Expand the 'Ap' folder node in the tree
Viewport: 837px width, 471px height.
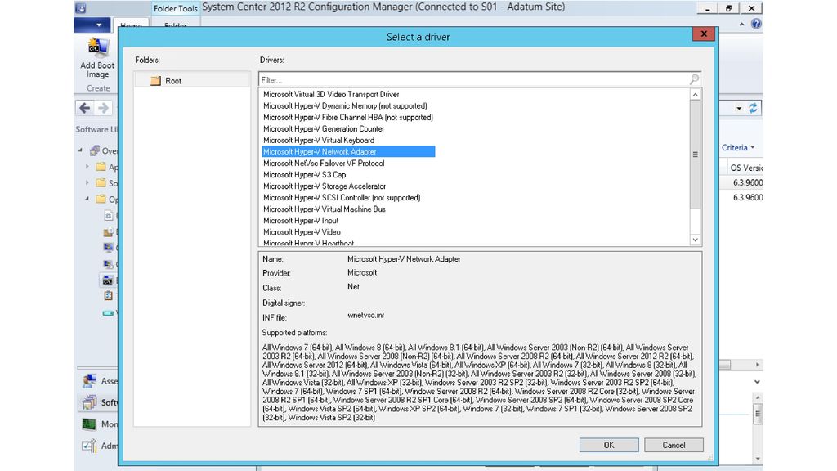(87, 167)
